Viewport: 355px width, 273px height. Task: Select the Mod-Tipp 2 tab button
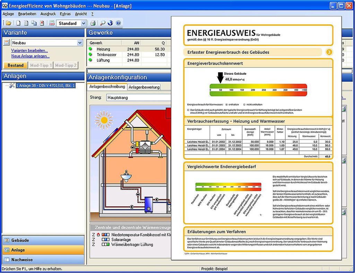click(66, 65)
